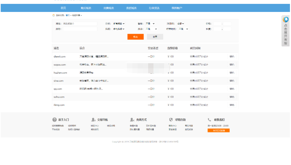
Task: Click the person icon by 充值方式
Action: click(132, 120)
